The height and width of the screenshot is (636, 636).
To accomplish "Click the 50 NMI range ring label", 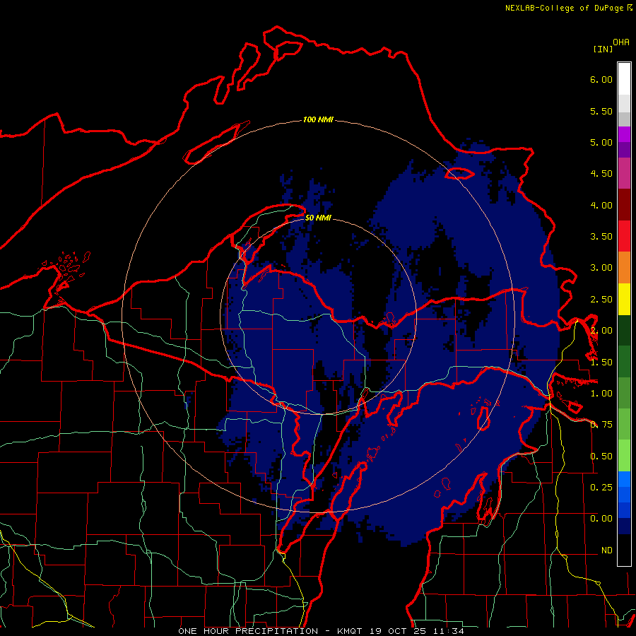I will [318, 218].
